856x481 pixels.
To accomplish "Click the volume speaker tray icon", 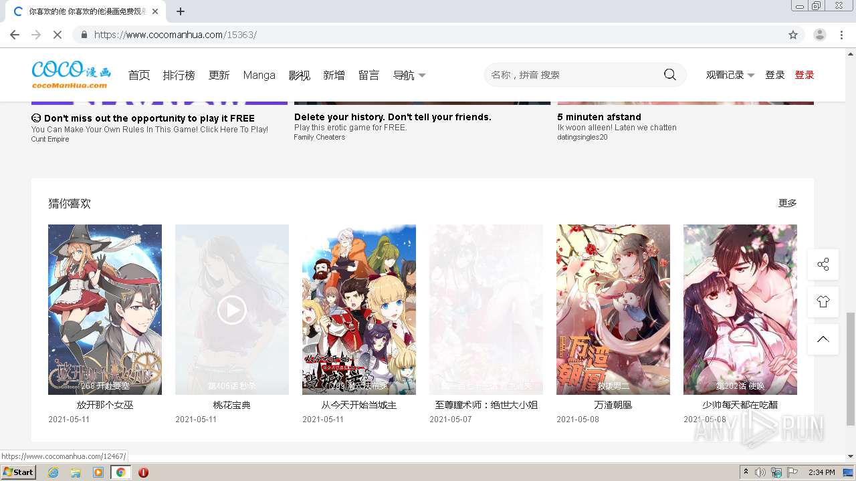I will (760, 472).
